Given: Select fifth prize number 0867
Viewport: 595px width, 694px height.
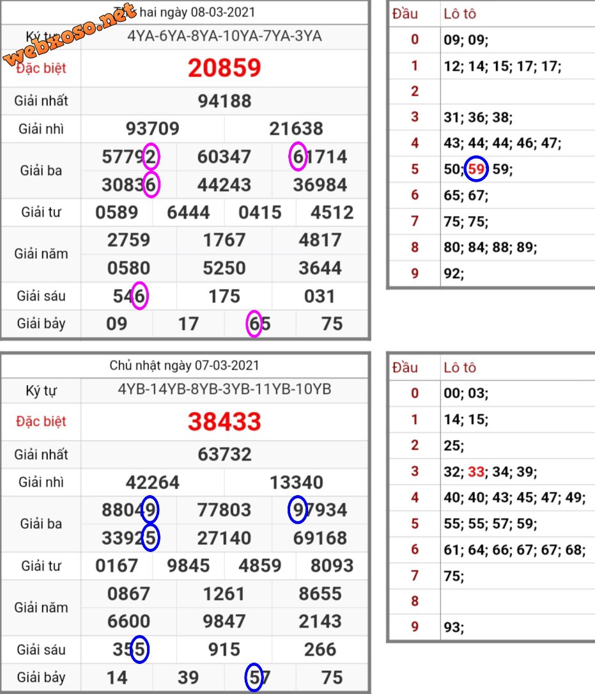Looking at the screenshot, I should [x=128, y=594].
